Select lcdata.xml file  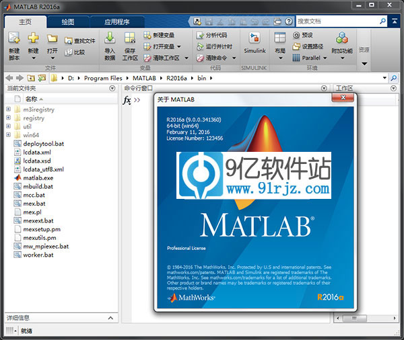(37, 152)
